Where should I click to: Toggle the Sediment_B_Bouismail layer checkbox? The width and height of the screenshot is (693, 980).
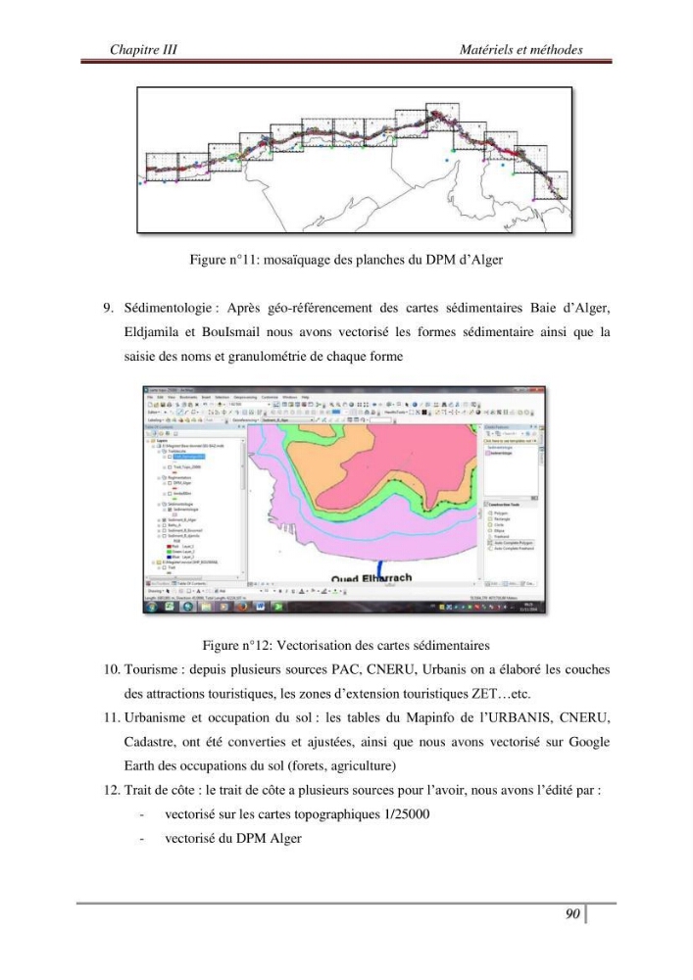click(165, 530)
